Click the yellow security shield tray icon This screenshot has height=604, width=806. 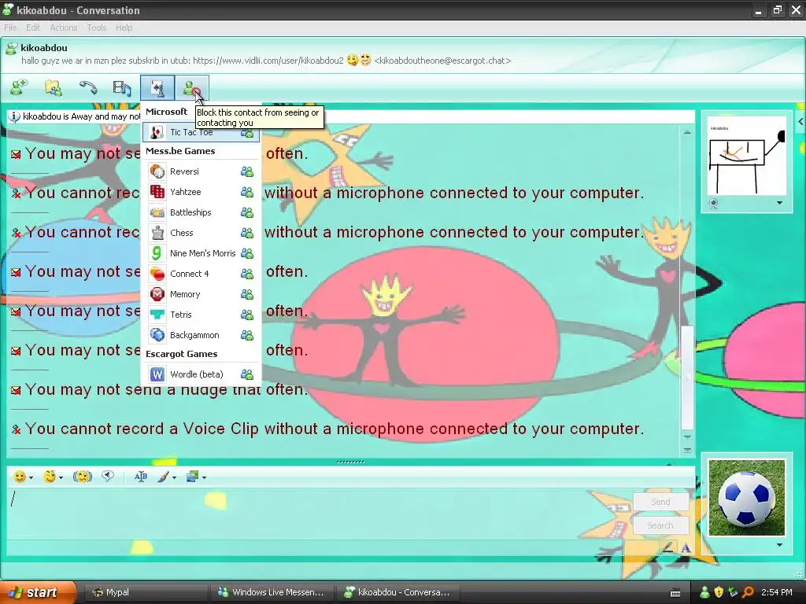719,592
